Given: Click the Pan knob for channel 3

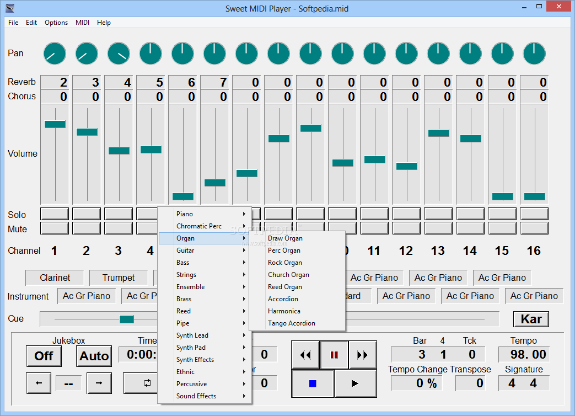Looking at the screenshot, I should coord(119,54).
